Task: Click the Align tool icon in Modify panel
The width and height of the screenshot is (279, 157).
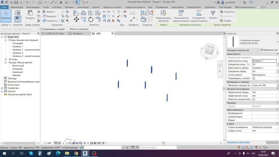Action: [76, 13]
